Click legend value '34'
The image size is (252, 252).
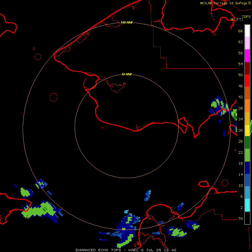241,119
